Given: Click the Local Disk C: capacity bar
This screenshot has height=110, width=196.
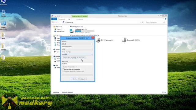Looking at the screenshot, I should [x=85, y=31].
